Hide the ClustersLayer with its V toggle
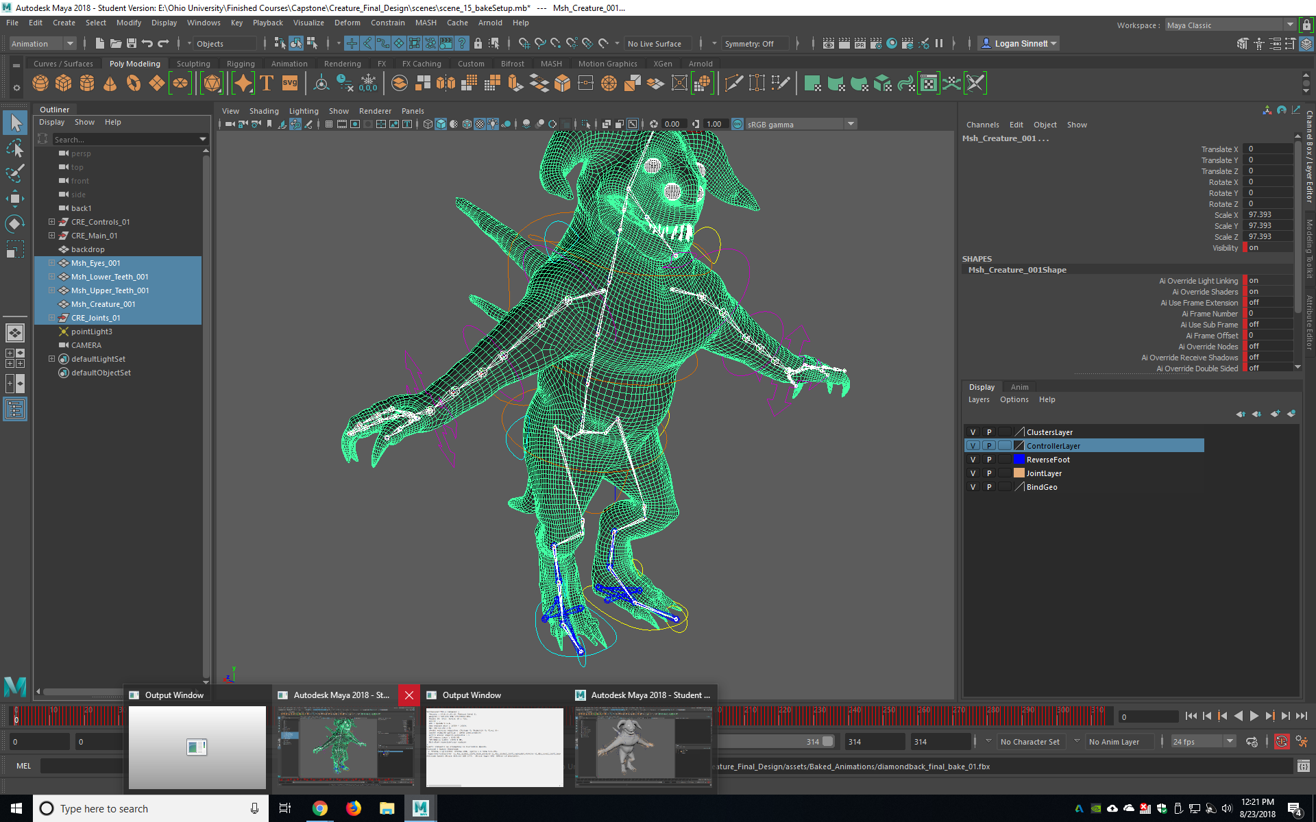The height and width of the screenshot is (822, 1316). pyautogui.click(x=973, y=432)
